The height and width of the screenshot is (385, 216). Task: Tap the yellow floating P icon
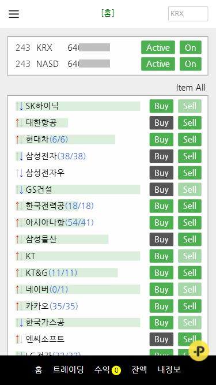click(199, 350)
